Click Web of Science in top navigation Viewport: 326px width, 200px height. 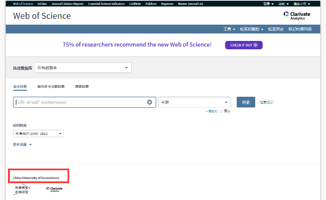pyautogui.click(x=23, y=4)
